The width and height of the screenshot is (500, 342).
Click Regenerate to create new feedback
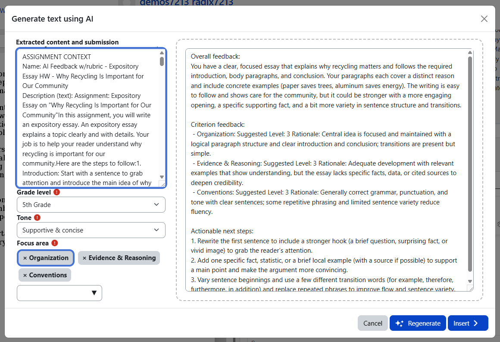pos(417,323)
